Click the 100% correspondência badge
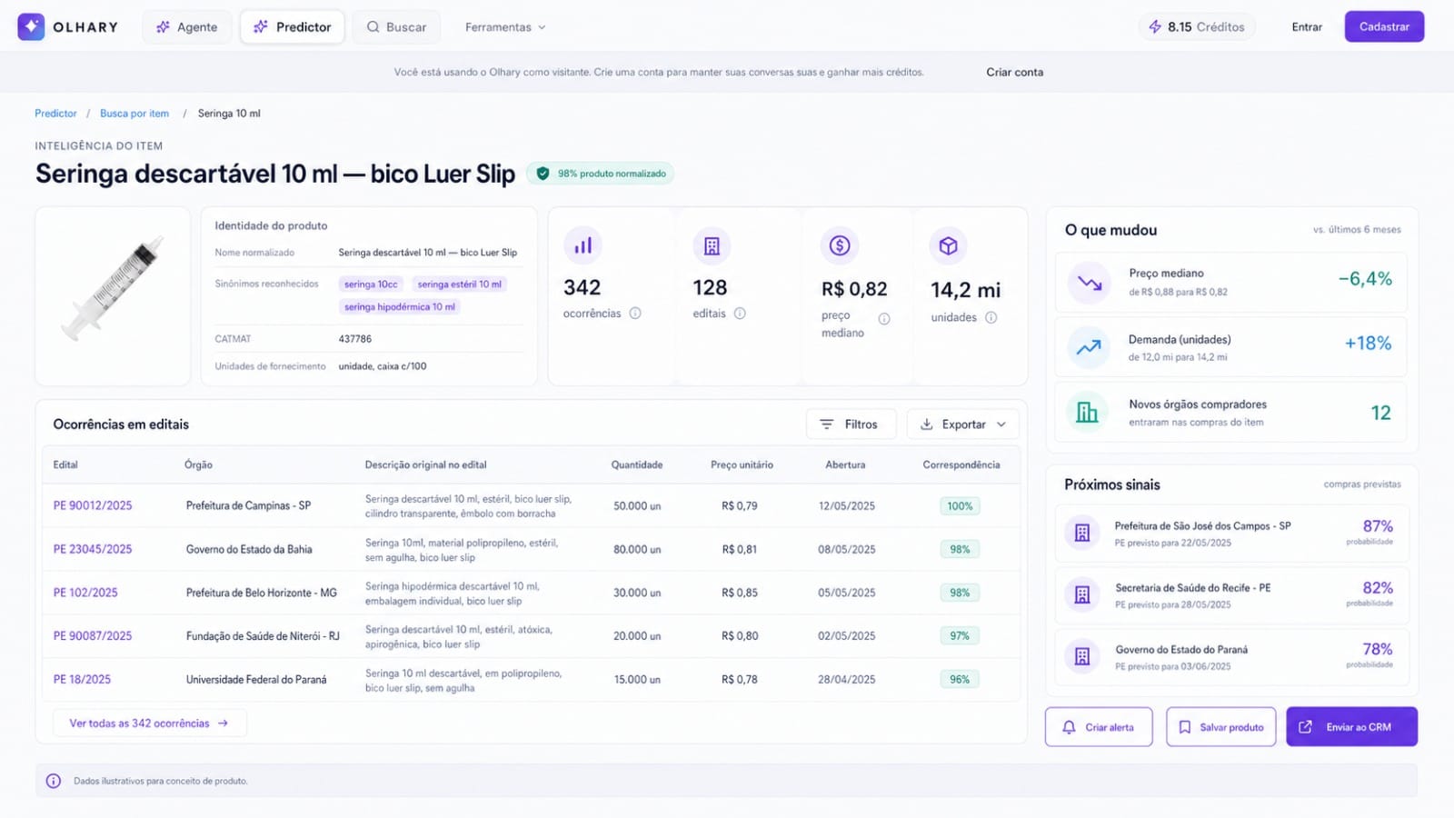 click(x=960, y=506)
